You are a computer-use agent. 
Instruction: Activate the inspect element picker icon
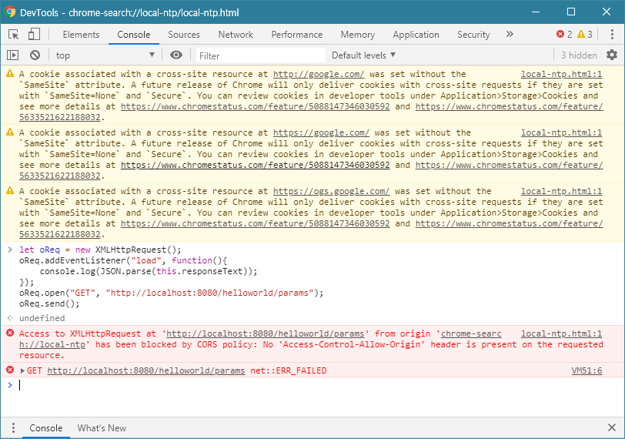coord(14,35)
